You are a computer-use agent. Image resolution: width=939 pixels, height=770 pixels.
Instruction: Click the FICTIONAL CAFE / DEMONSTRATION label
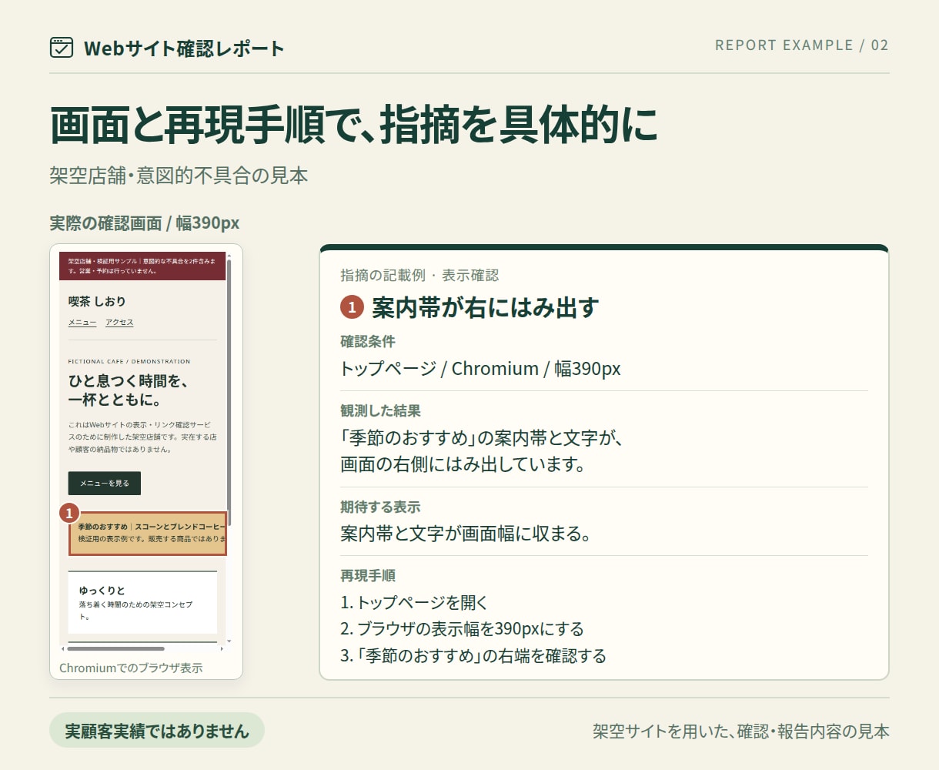(x=129, y=361)
